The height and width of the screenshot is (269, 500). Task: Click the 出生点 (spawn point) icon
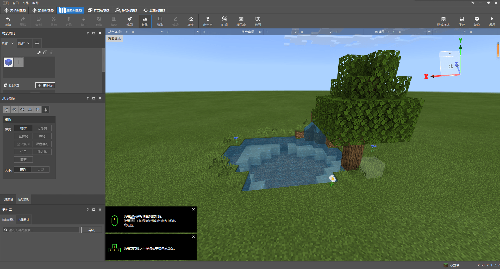(208, 21)
